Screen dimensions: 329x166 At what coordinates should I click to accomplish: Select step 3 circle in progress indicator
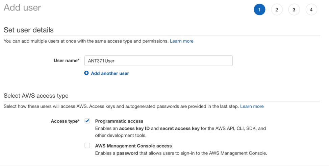(x=294, y=10)
